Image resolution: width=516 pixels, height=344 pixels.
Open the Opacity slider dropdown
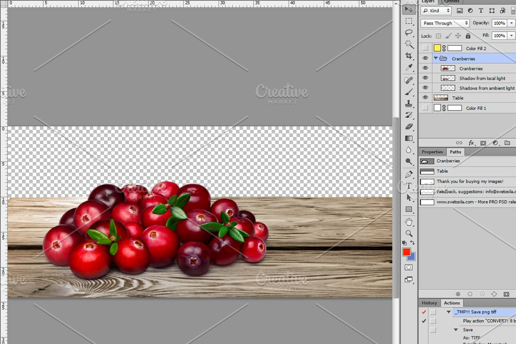click(512, 23)
